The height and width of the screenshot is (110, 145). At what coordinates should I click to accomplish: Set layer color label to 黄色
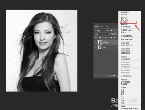123,94
